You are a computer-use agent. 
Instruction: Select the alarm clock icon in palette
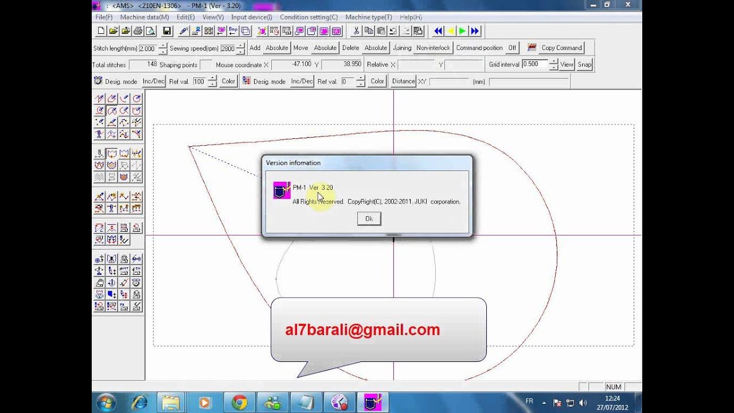click(136, 282)
